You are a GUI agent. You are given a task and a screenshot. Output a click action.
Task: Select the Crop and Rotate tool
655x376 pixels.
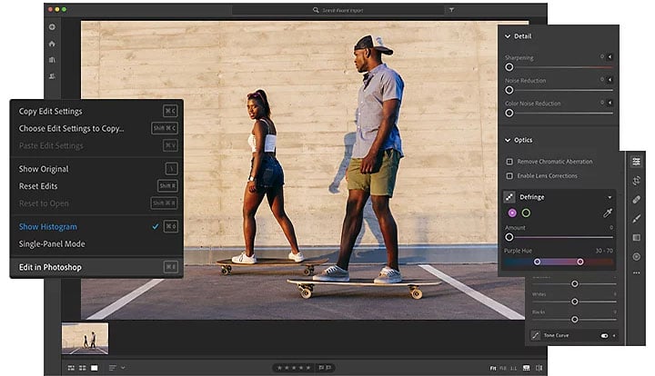pyautogui.click(x=636, y=180)
